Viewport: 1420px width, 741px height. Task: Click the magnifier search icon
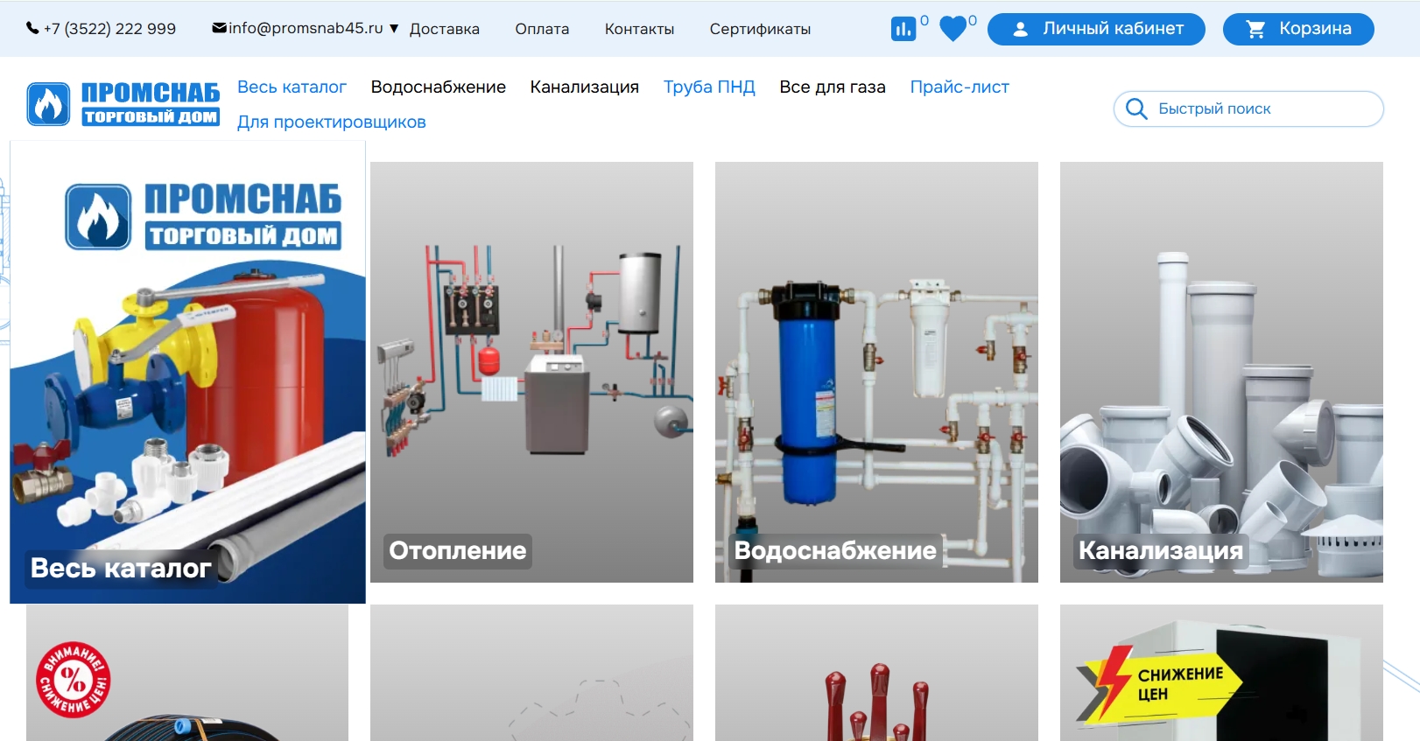coord(1136,108)
